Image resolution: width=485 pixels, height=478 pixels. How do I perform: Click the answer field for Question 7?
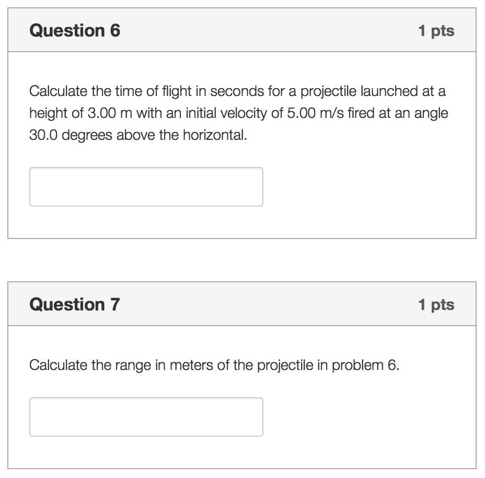coord(146,416)
